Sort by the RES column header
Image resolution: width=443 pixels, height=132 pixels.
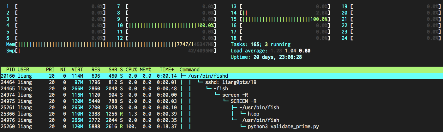96,69
